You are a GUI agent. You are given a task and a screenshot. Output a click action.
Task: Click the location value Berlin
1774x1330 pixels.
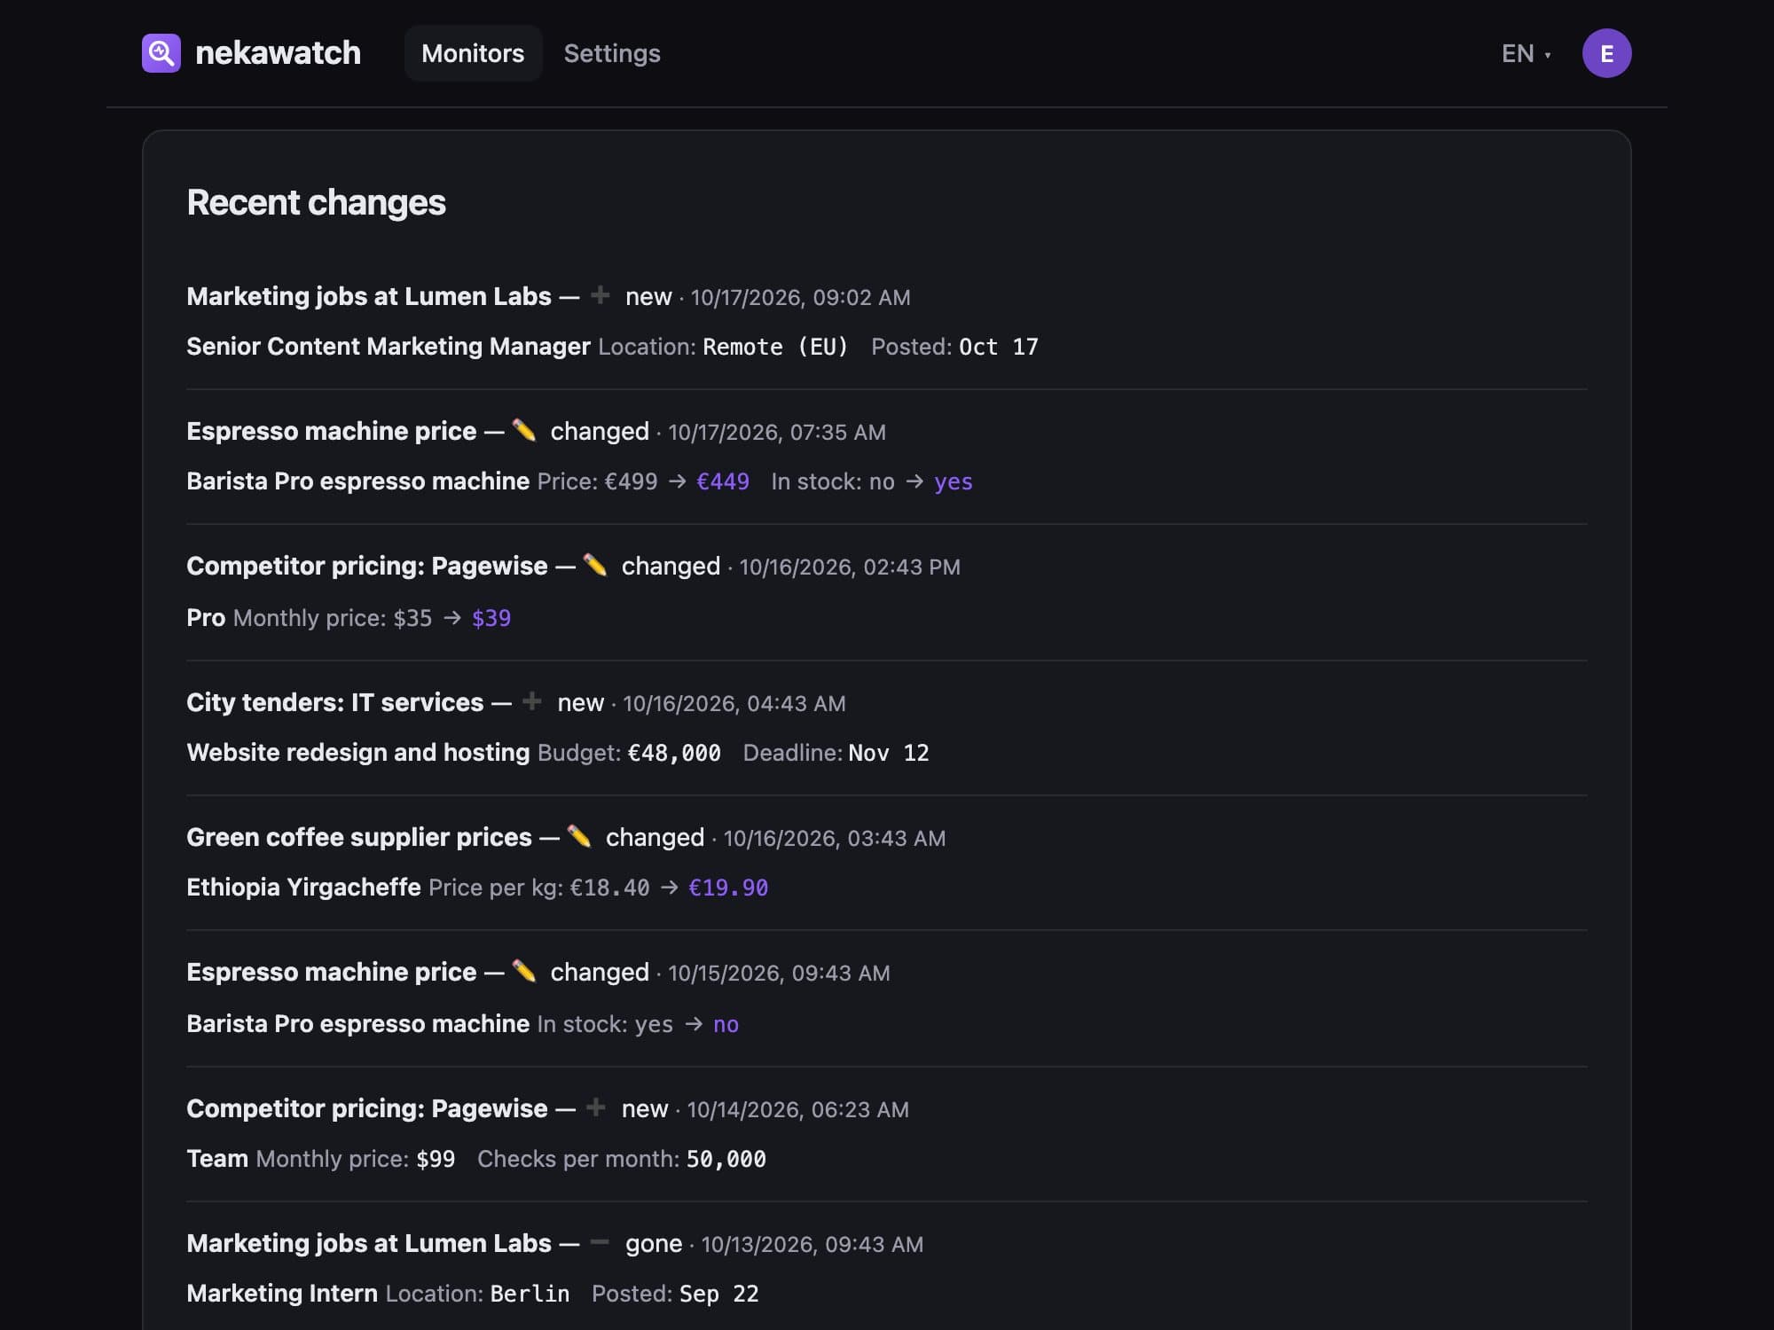(530, 1294)
